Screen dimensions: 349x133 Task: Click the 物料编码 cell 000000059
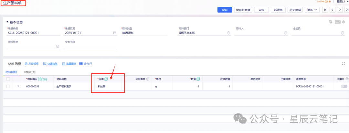(38, 86)
